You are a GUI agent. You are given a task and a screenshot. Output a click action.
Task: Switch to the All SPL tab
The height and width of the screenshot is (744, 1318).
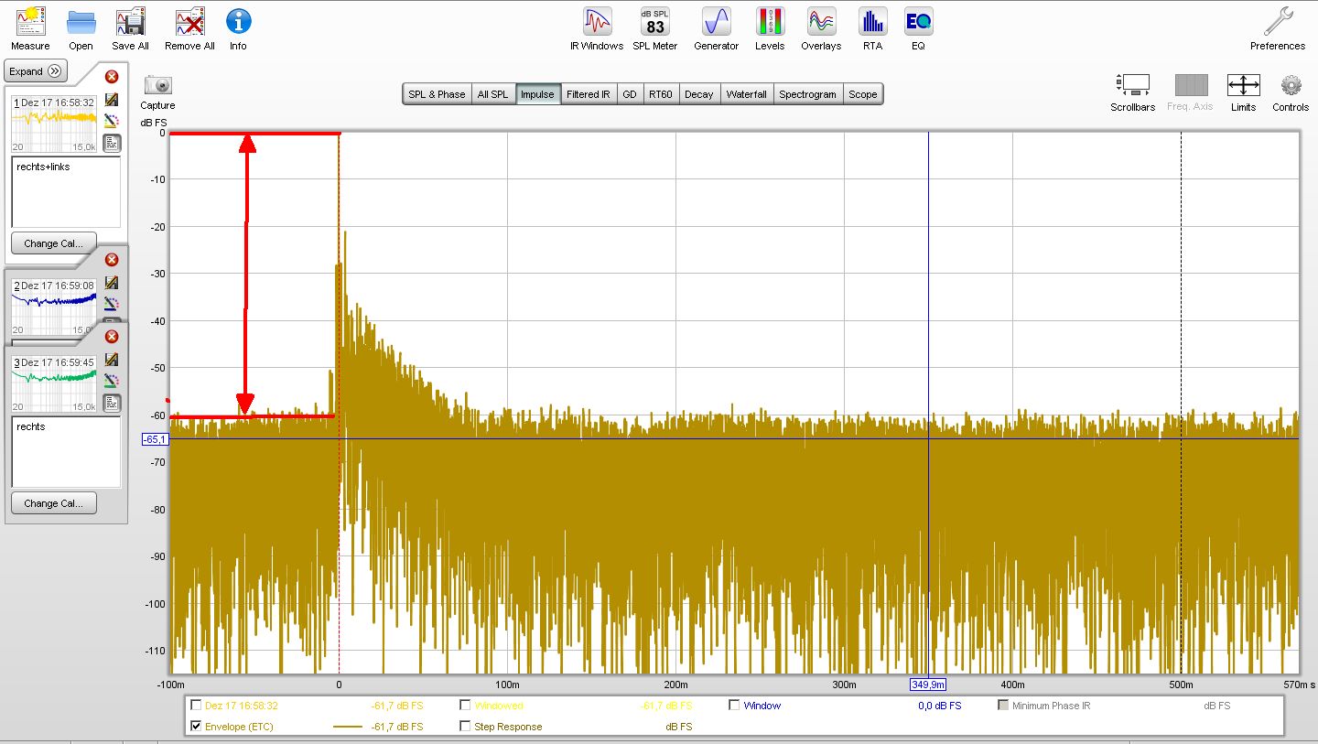492,94
